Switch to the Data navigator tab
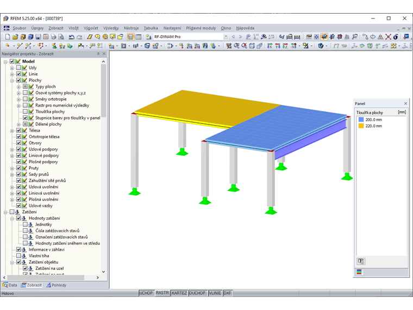This screenshot has width=413, height=310. (10, 285)
